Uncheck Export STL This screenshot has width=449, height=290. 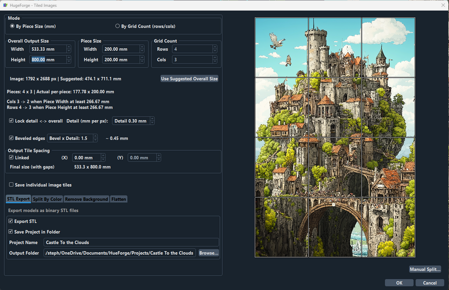pyautogui.click(x=11, y=221)
